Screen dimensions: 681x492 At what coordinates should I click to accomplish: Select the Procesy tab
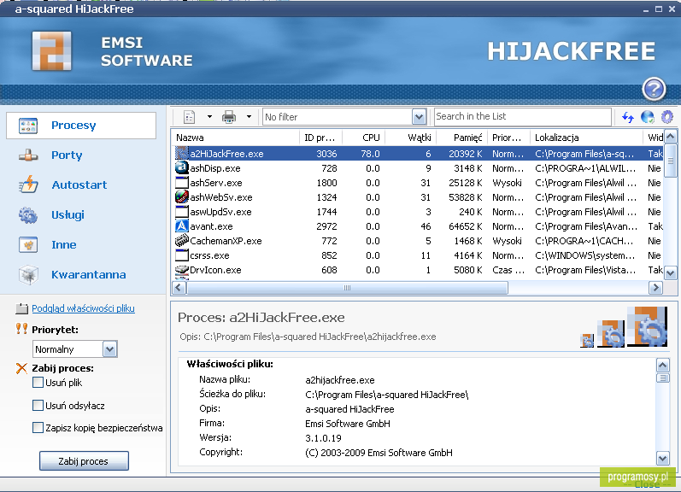(81, 126)
